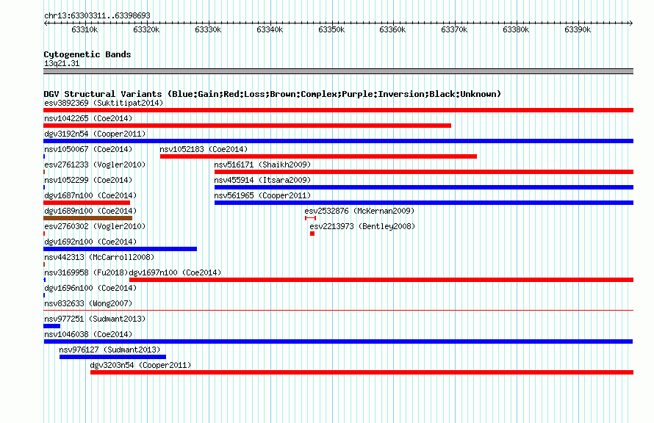Select the red loss bar of esv3892369
Viewport: 654px width, 423px height.
[x=338, y=110]
